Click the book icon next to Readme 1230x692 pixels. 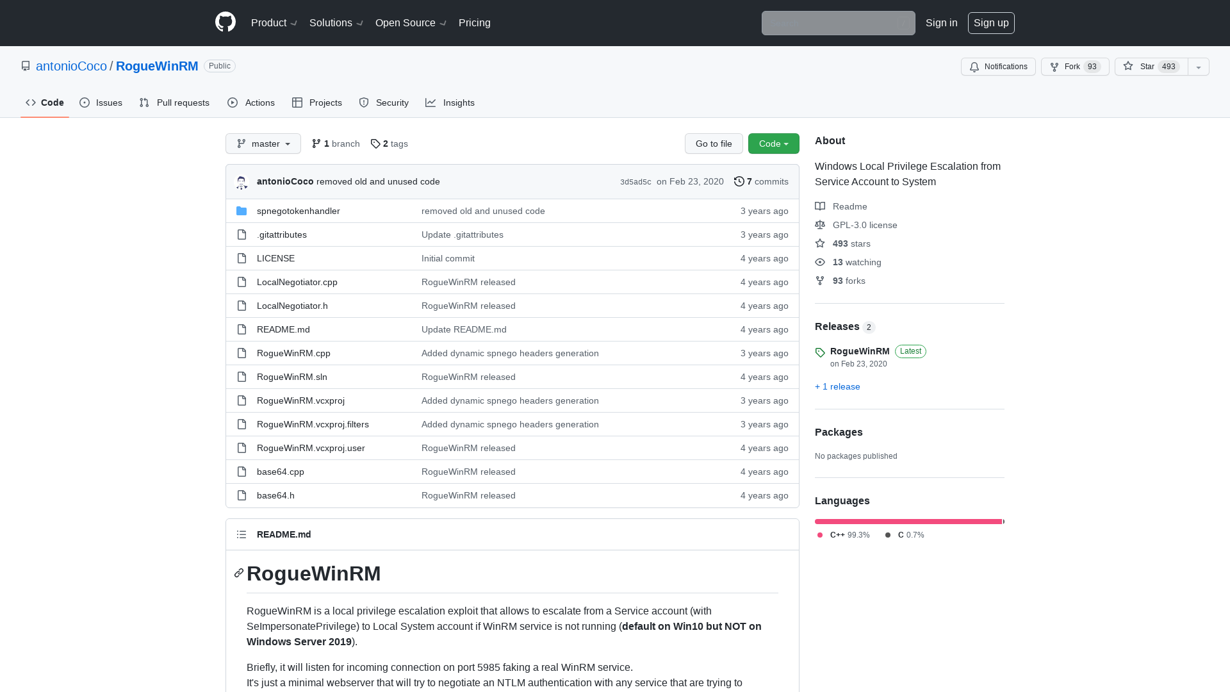(820, 206)
